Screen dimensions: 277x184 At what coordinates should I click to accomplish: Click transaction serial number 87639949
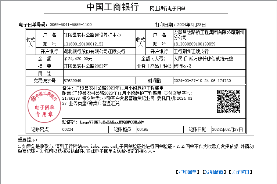point(72,81)
